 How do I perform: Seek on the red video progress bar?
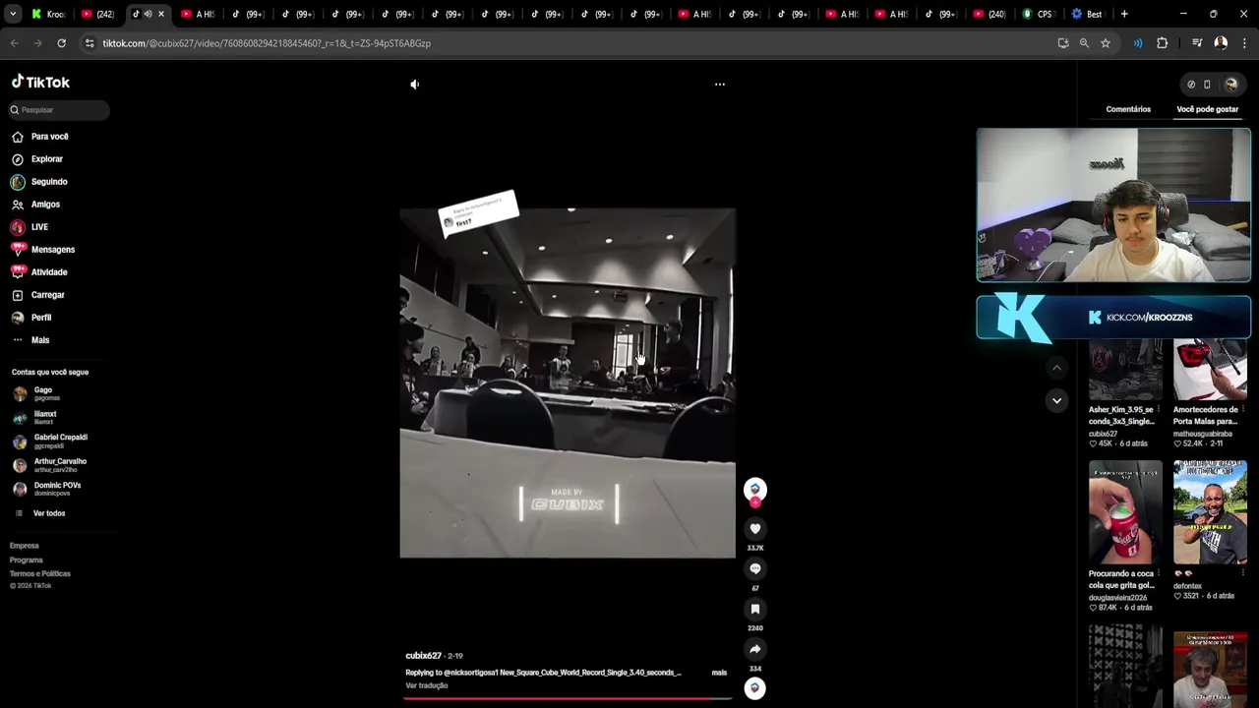[568, 699]
